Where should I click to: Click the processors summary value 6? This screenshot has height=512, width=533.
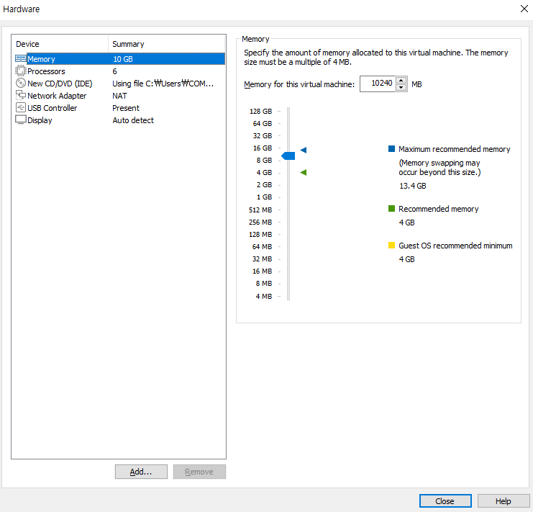point(115,71)
